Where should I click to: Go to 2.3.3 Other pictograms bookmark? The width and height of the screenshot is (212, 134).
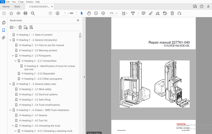pos(42,79)
